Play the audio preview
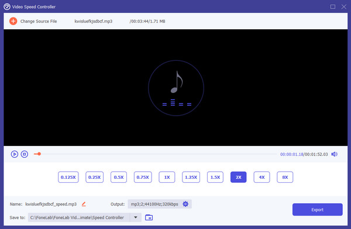This screenshot has height=229, width=351. (15, 154)
